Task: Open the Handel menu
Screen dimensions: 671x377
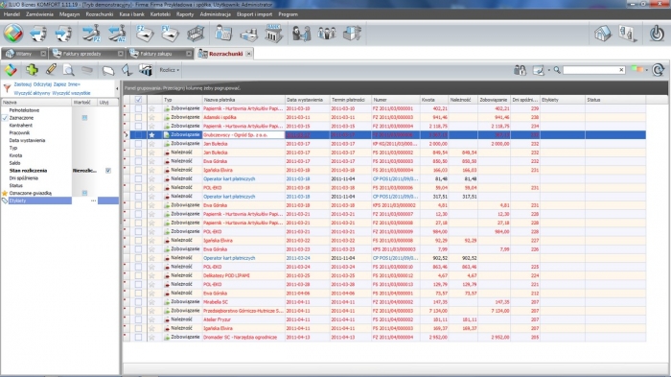Action: 12,14
